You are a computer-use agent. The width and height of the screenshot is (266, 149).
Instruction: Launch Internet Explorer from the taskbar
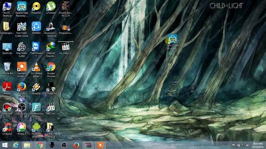16,145
